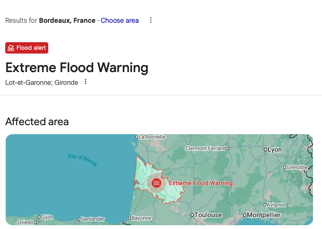Click the Choose area link
Viewport: 322px width, 229px height.
pyautogui.click(x=120, y=20)
